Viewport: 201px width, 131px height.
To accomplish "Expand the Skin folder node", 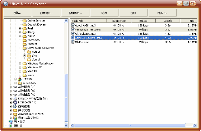I will click(x=25, y=56).
